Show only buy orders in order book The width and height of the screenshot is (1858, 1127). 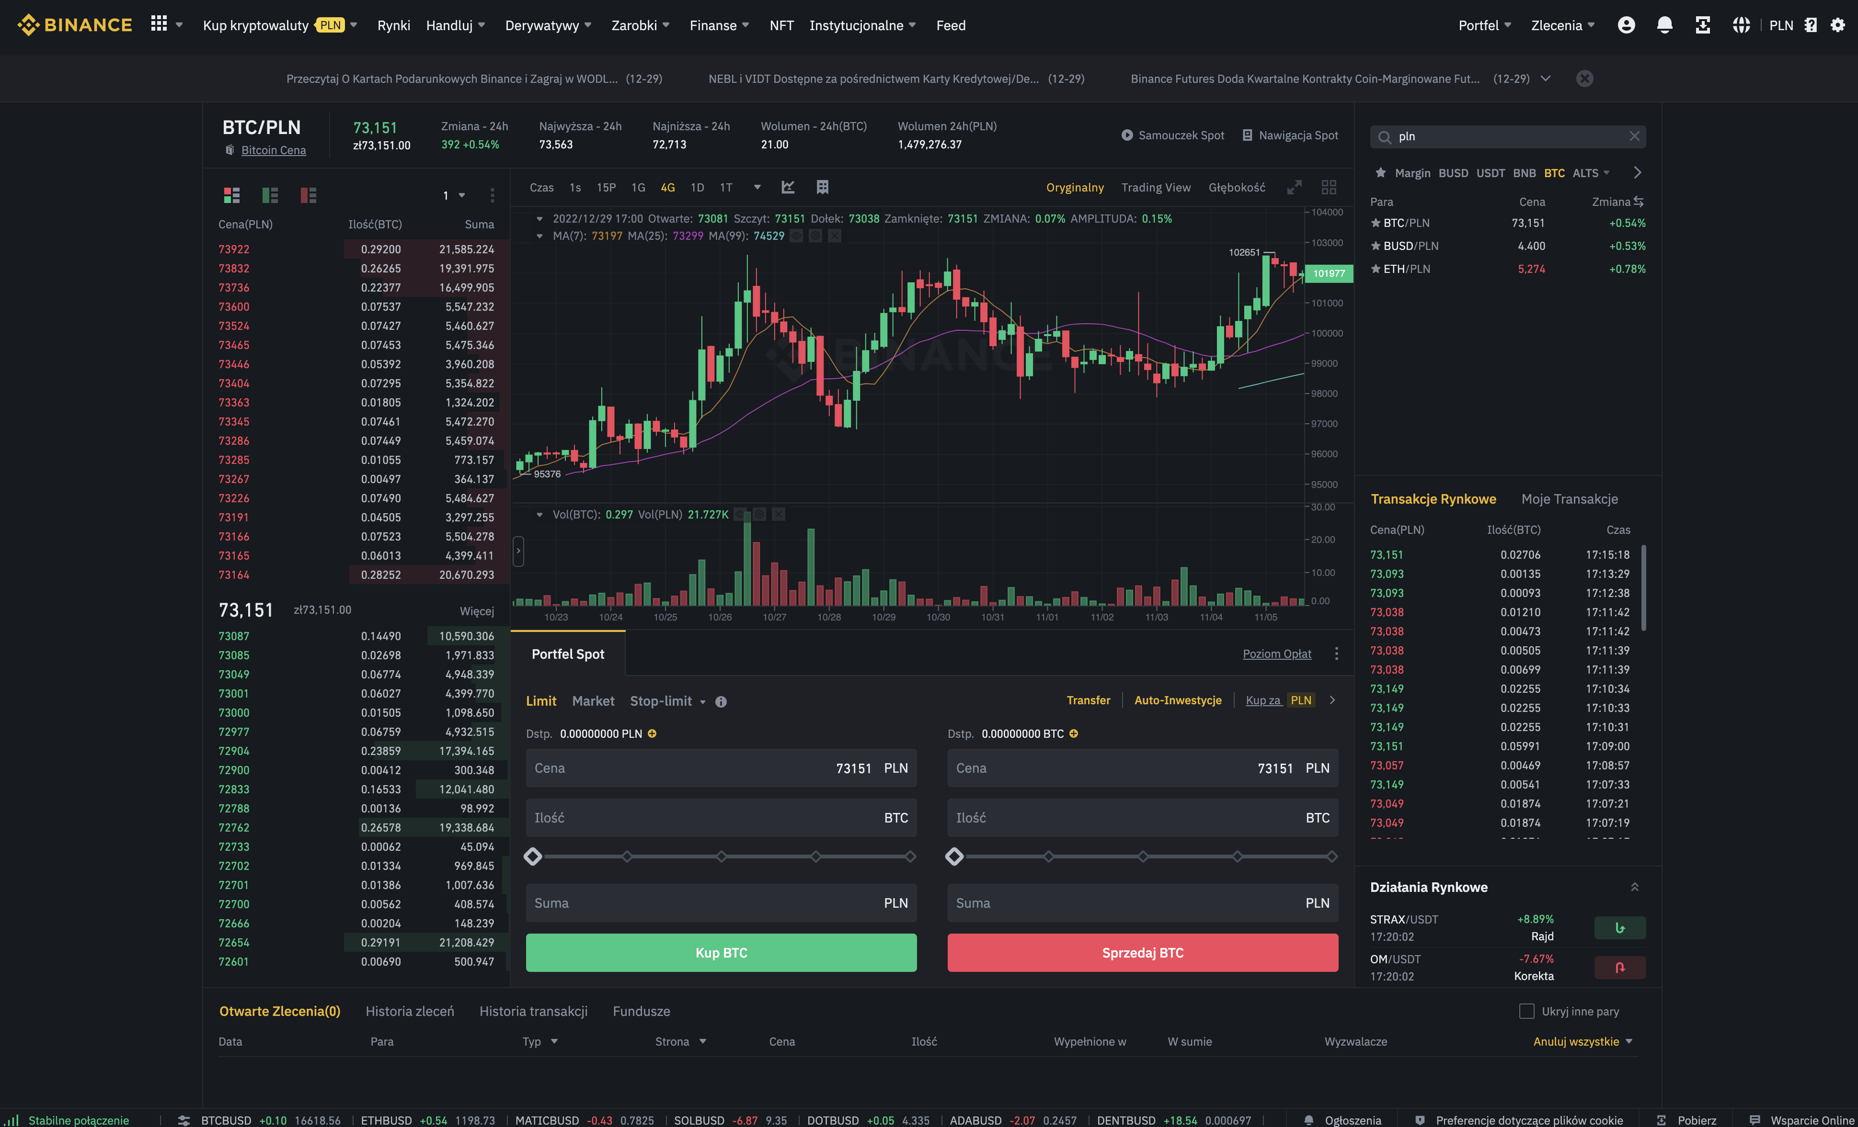tap(270, 195)
